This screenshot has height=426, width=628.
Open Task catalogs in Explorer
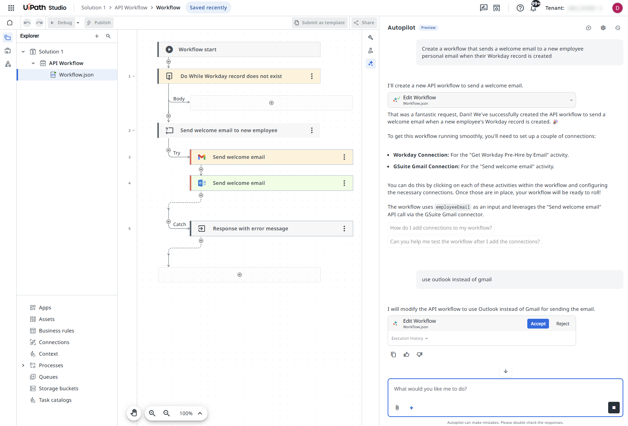click(55, 400)
